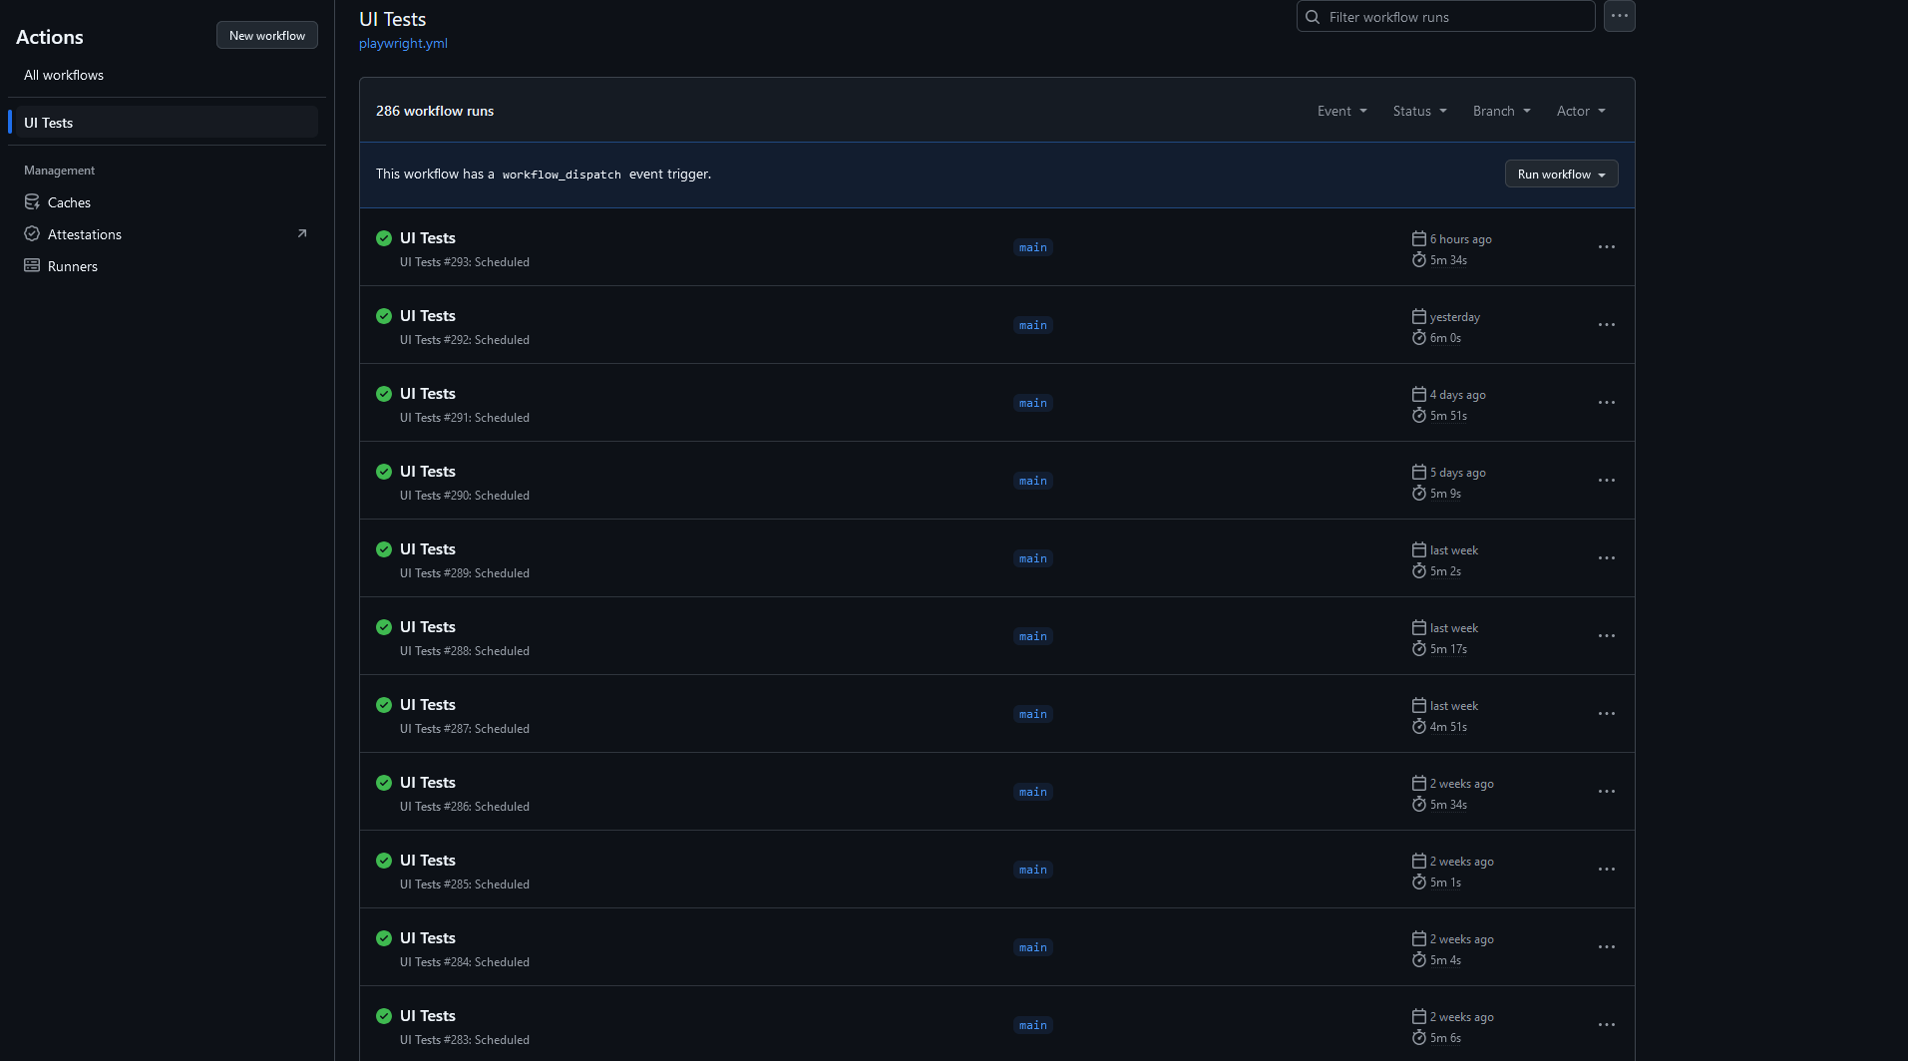Expand the Event filter dropdown

[1341, 112]
